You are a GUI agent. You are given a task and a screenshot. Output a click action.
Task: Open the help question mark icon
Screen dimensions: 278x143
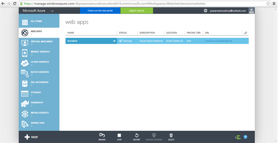(245, 137)
